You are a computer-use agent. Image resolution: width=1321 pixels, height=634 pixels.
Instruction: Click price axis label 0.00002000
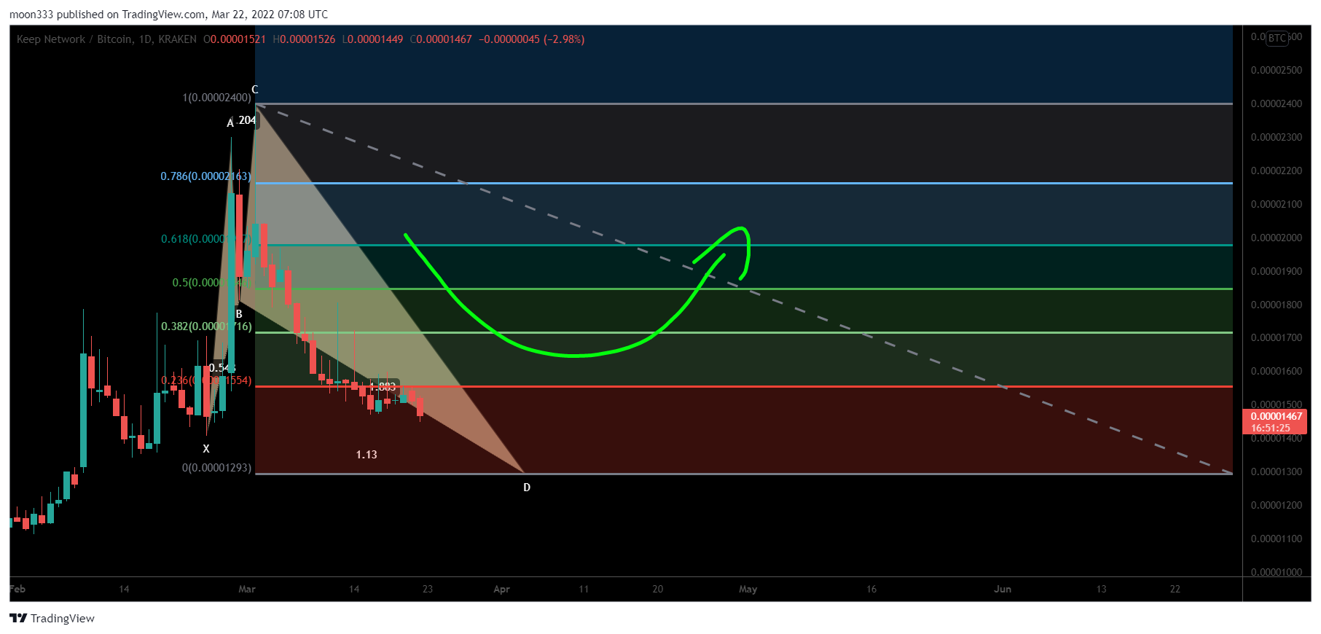coord(1276,238)
